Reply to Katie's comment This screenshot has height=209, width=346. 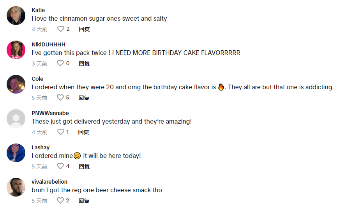tap(84, 29)
